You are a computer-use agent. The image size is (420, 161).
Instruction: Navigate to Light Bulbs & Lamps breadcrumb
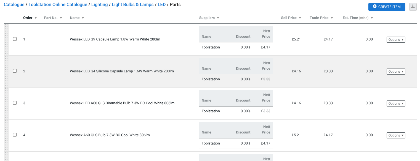[133, 5]
